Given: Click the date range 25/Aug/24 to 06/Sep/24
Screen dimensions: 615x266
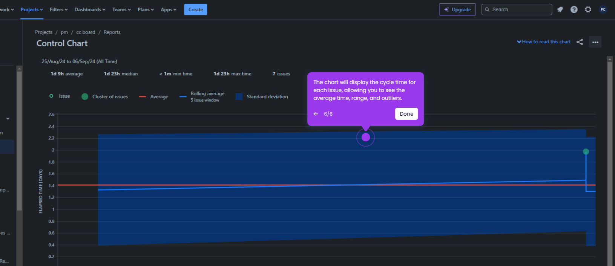Looking at the screenshot, I should tap(79, 61).
